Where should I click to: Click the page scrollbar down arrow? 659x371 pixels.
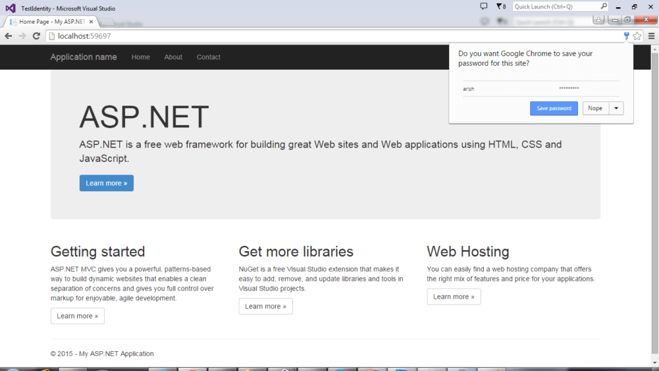click(654, 363)
